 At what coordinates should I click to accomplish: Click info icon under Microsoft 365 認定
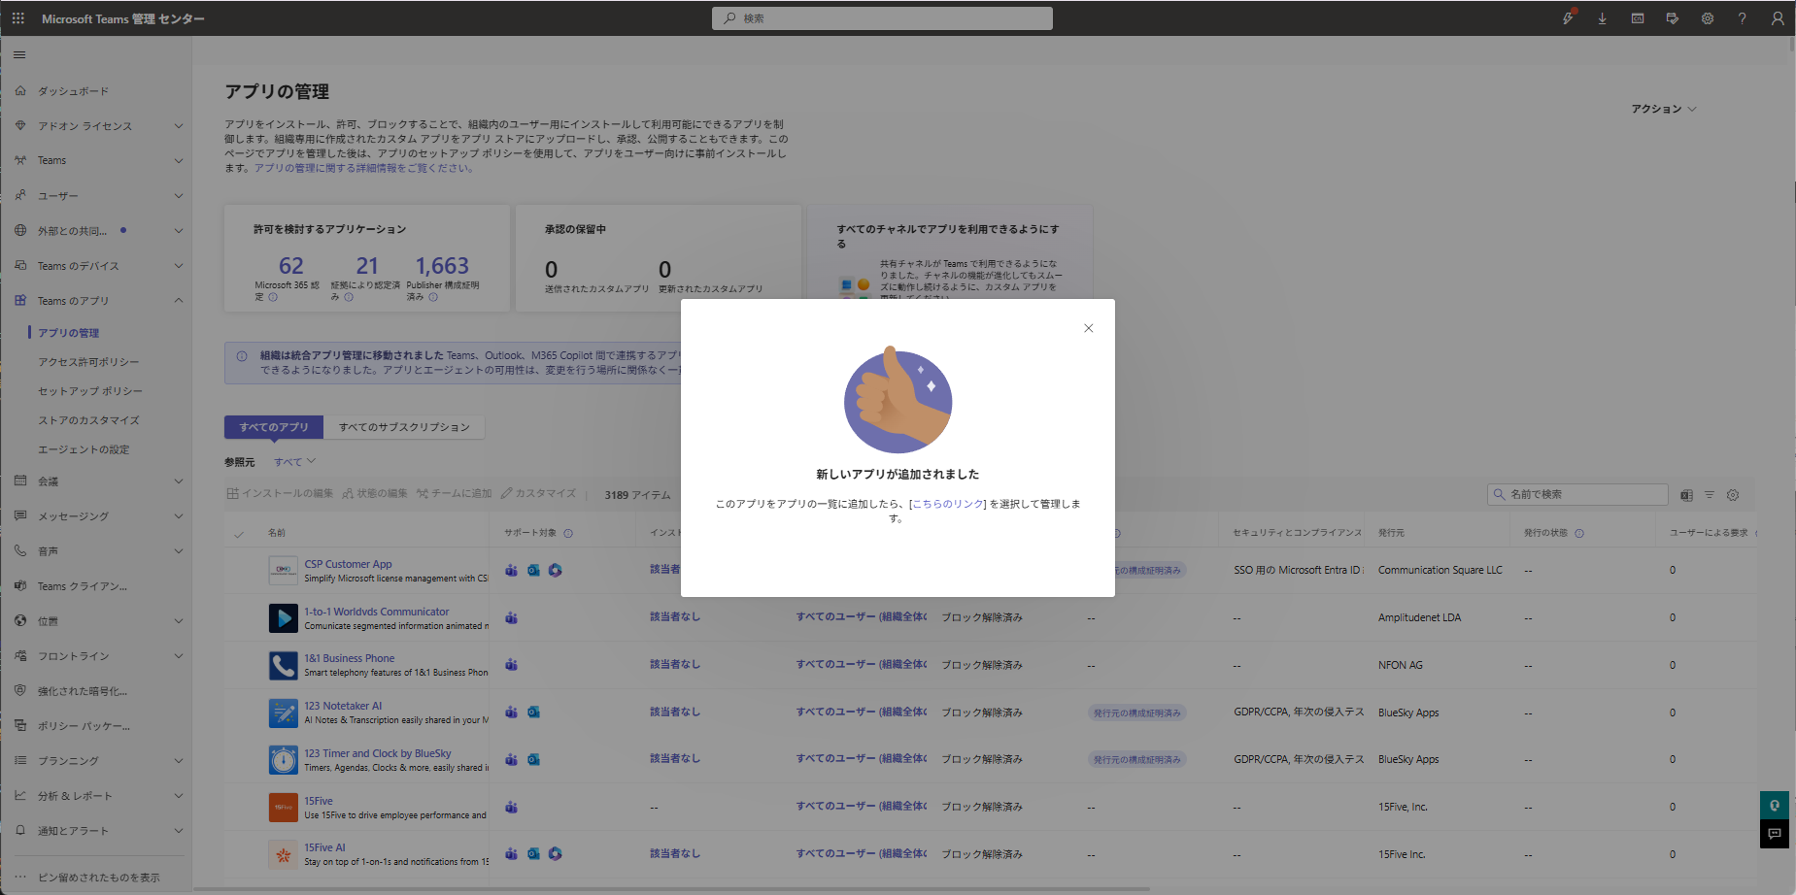click(273, 297)
